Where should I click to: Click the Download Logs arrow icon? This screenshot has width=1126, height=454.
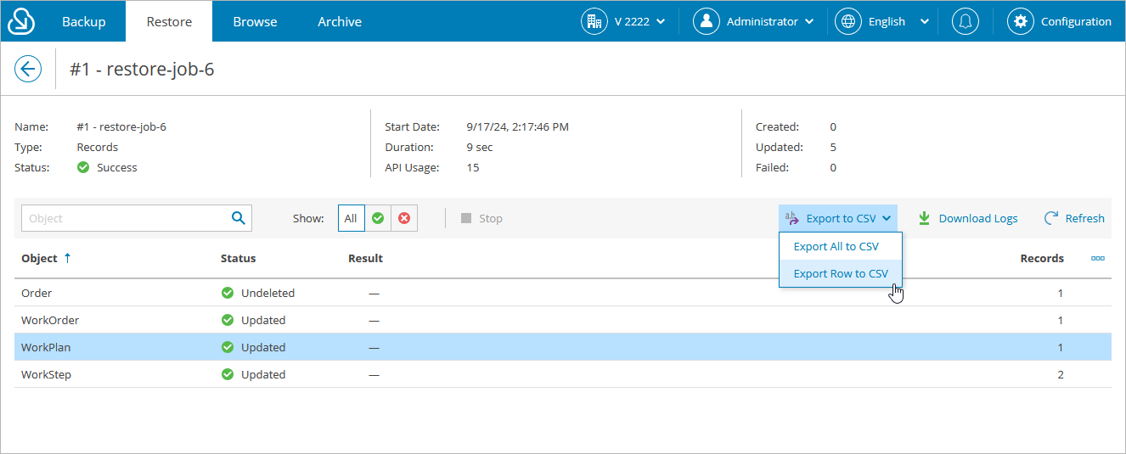pyautogui.click(x=925, y=218)
